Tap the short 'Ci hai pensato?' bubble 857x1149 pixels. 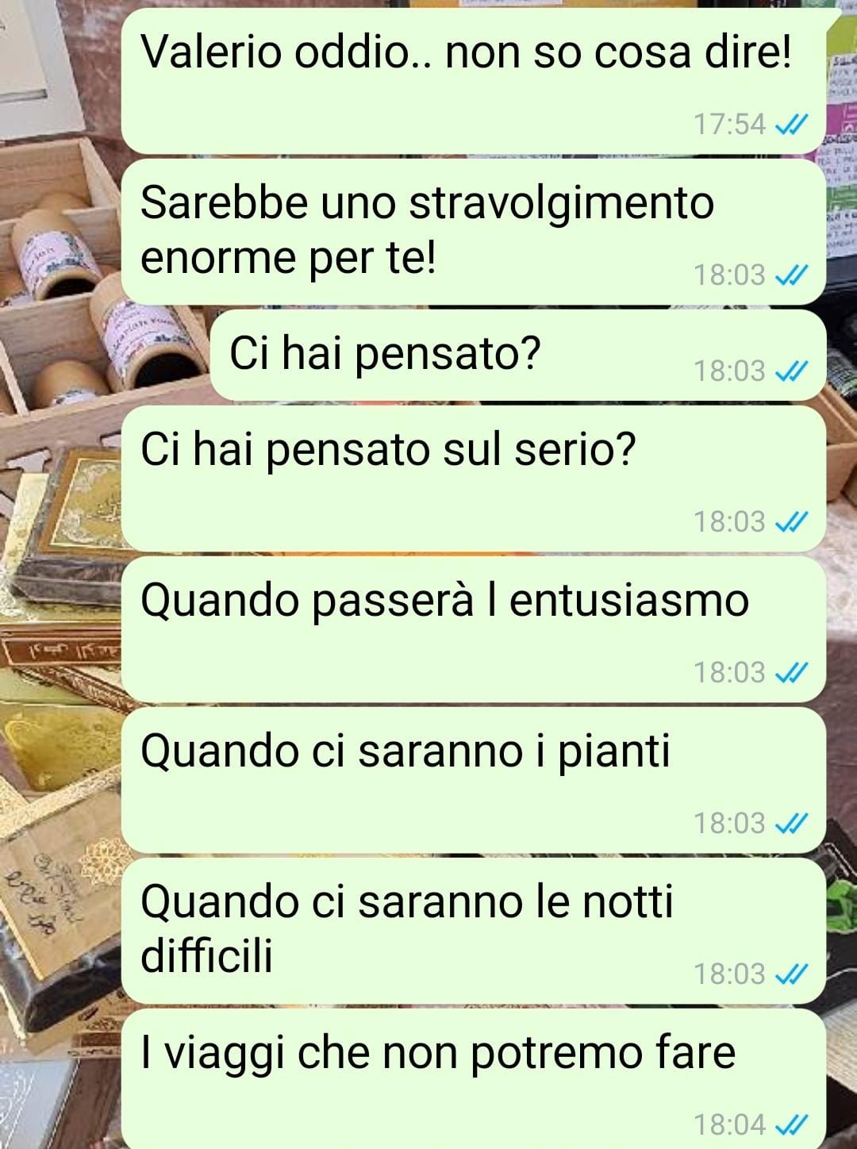pos(518,355)
